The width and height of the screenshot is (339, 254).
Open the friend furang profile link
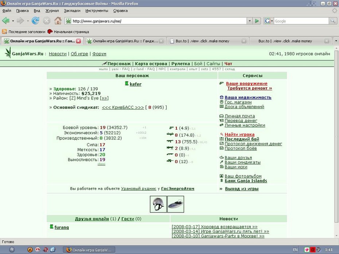(x=62, y=227)
